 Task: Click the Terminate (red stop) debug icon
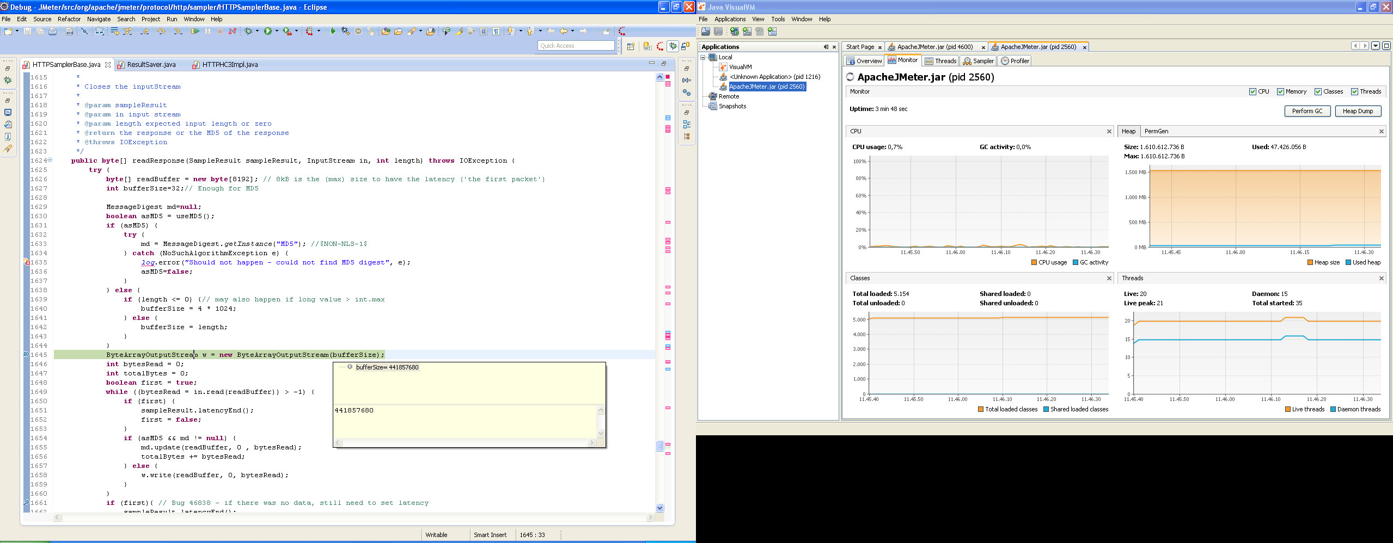[220, 32]
